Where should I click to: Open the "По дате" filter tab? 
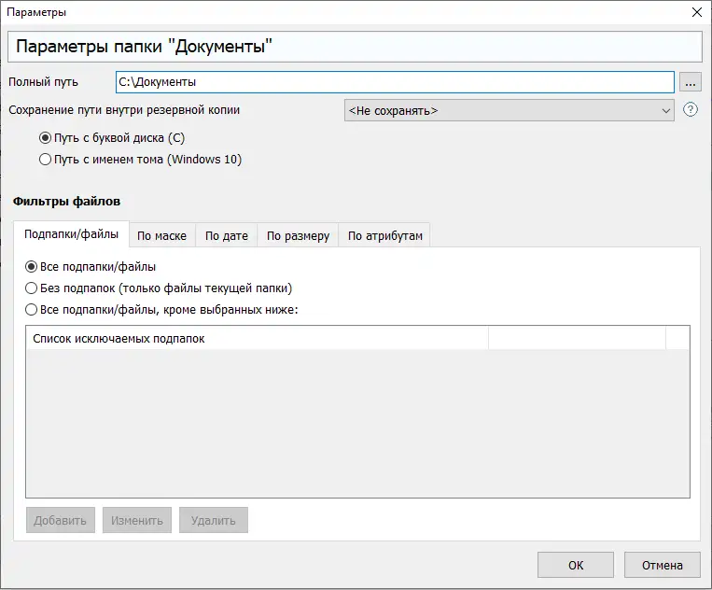pyautogui.click(x=226, y=235)
